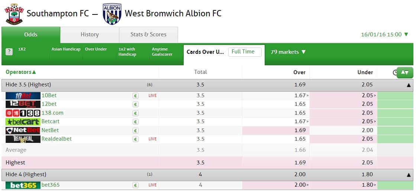
Task: Click the Betcart logo
Action: click(x=23, y=122)
